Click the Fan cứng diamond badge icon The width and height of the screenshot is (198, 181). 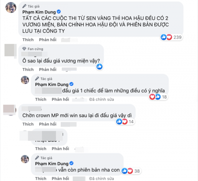24,49
